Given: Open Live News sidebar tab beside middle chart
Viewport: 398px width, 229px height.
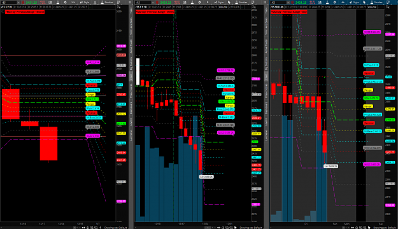Looking at the screenshot, I should [x=266, y=135].
